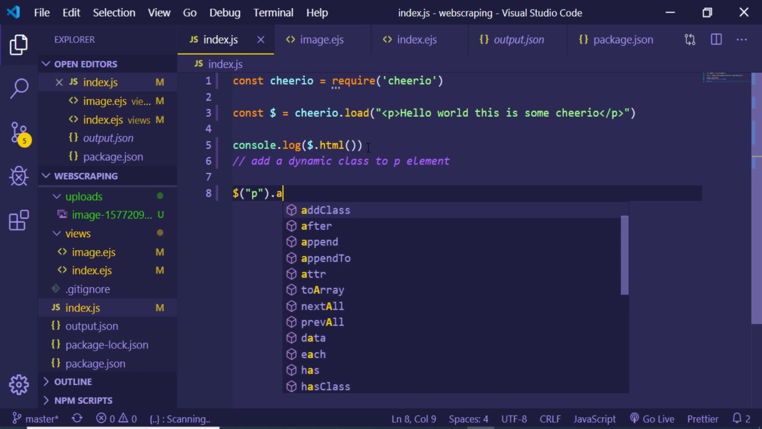Close the index.js editor tab

261,39
